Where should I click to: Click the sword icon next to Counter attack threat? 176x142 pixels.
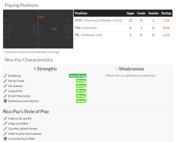pyautogui.click(x=5, y=129)
